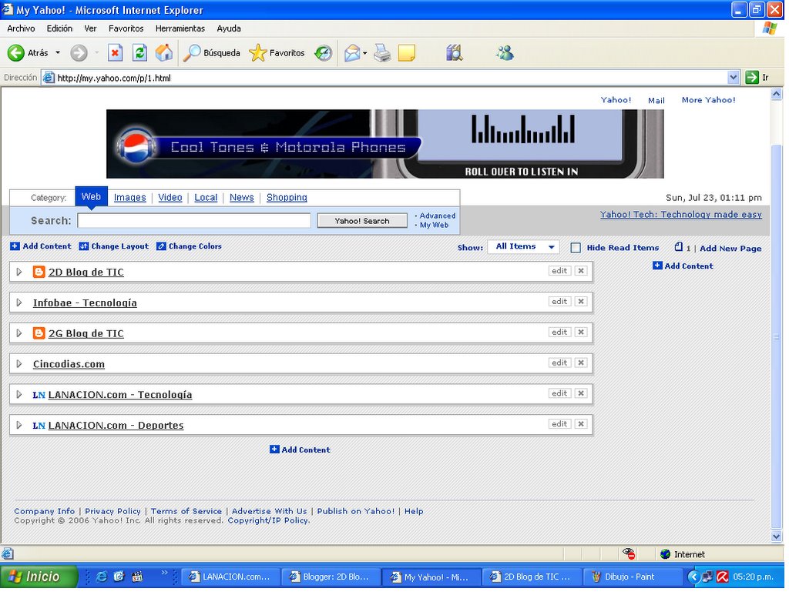Click Internet Explorer quick launch icon
The width and height of the screenshot is (789, 595).
(101, 577)
